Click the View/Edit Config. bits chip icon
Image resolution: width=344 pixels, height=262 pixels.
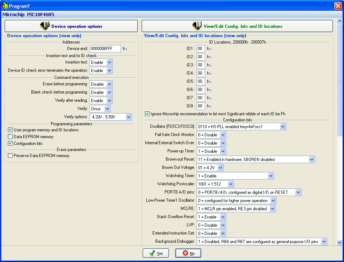pyautogui.click(x=197, y=26)
